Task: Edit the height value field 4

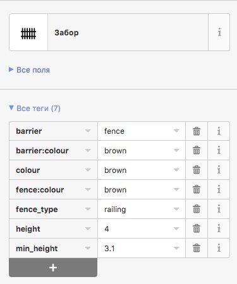Action: pos(142,228)
